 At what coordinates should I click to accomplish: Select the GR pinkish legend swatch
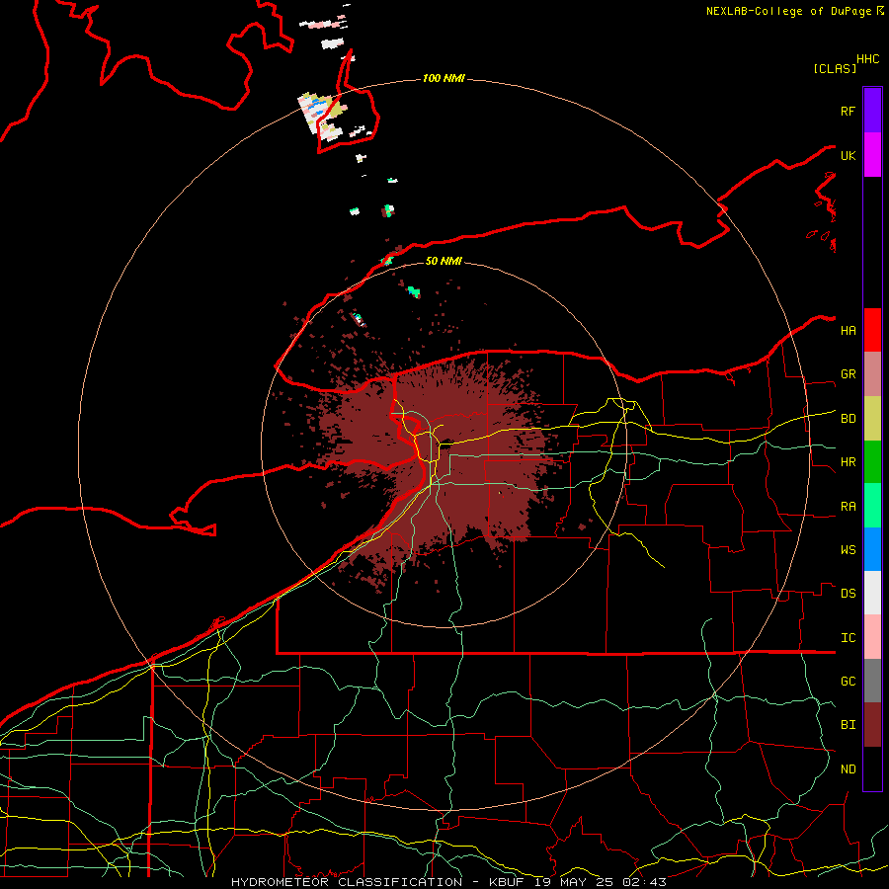pyautogui.click(x=872, y=373)
